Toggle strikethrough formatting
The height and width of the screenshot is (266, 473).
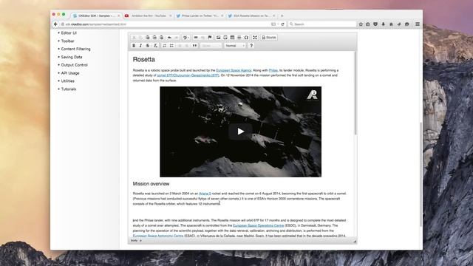tap(148, 46)
